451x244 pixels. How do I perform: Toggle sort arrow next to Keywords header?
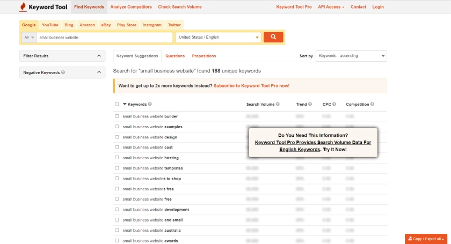tap(125, 104)
